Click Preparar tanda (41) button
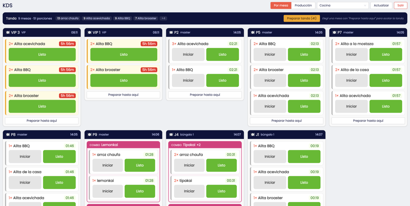This screenshot has width=410, height=206. (x=302, y=18)
